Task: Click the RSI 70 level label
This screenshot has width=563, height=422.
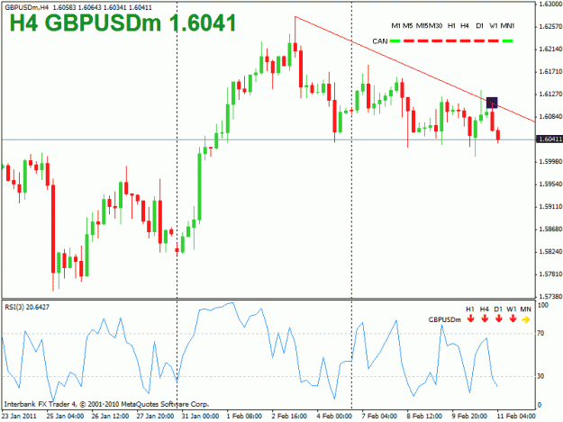Action: coord(540,334)
